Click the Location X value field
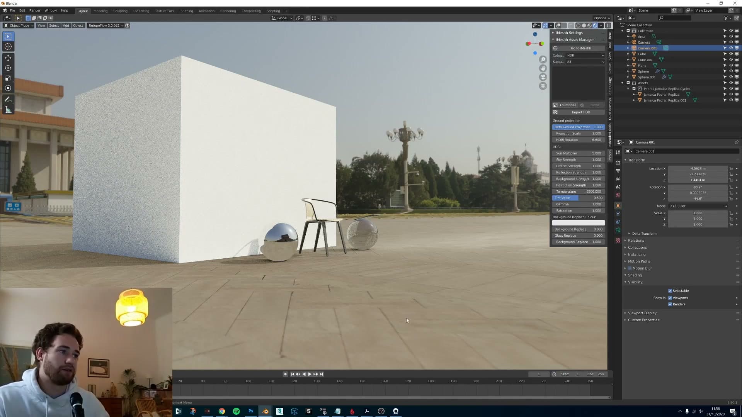The image size is (742, 417). 698,169
